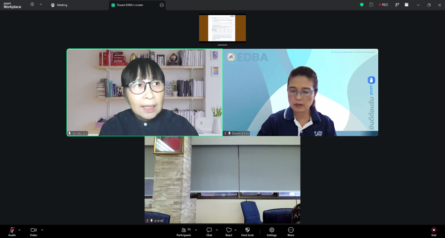Click the Zoom Workplace logo

point(12,5)
